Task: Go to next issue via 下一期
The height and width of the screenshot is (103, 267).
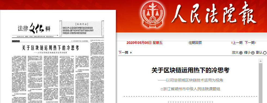Action: [250, 43]
